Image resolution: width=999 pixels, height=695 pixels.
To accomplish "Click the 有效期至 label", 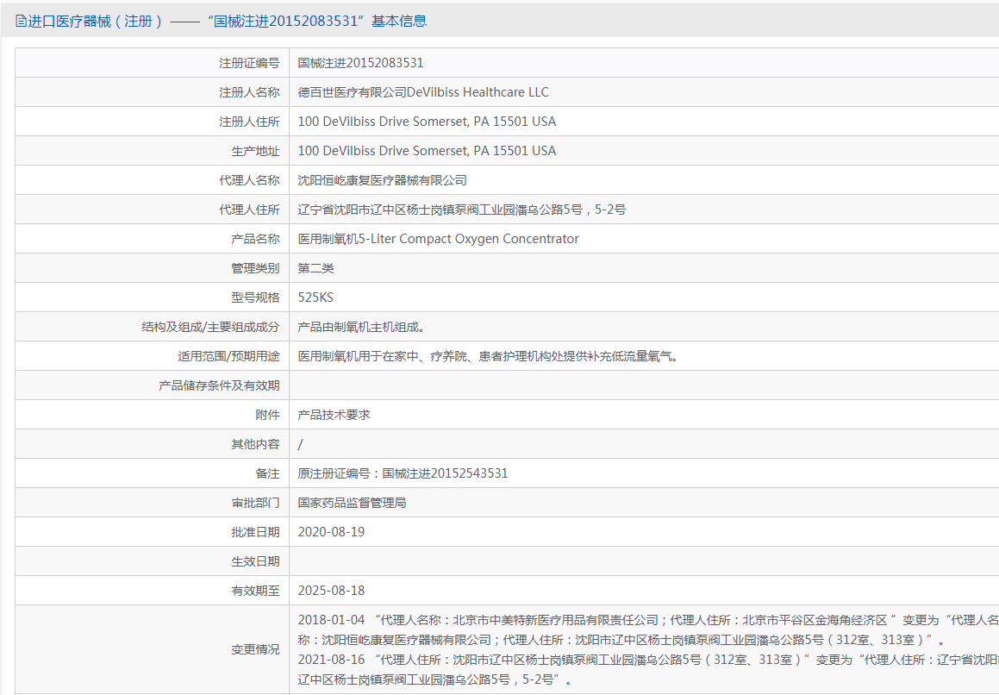I will pos(255,591).
